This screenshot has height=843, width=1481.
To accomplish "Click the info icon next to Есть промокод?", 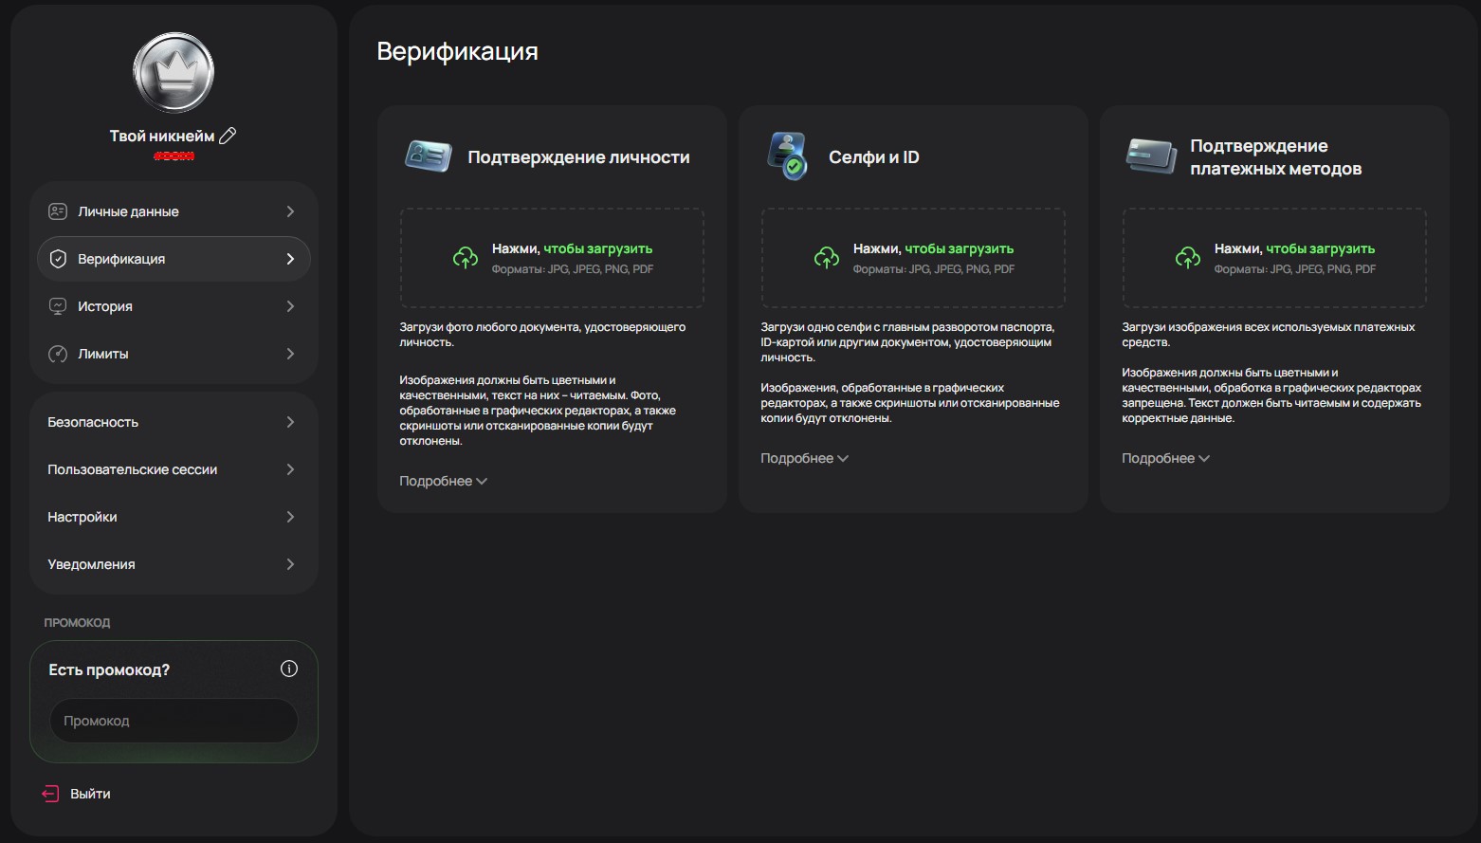I will click(289, 668).
